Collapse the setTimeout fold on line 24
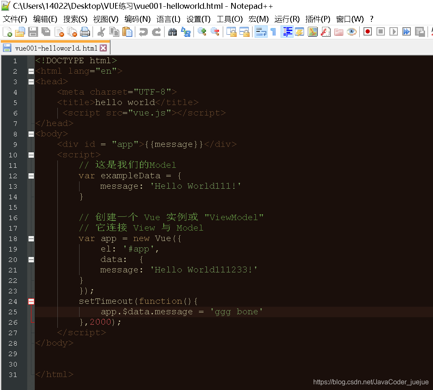433x390 pixels. pyautogui.click(x=31, y=301)
